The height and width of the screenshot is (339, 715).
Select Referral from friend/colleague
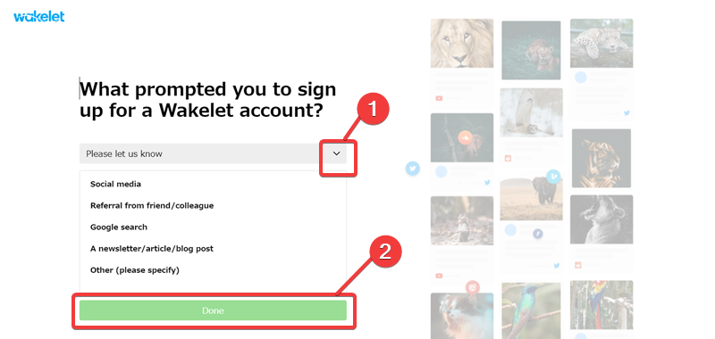[x=152, y=206]
